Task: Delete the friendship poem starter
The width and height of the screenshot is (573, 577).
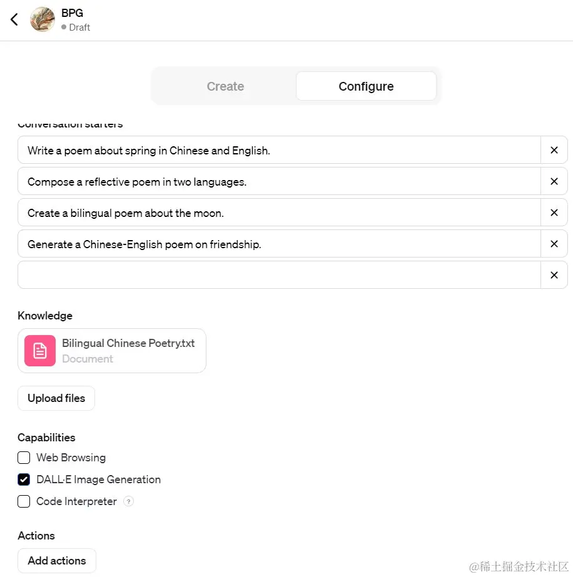Action: [x=554, y=244]
